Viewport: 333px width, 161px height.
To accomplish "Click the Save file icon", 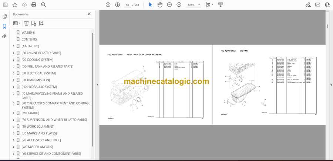I will (x=5, y=5).
